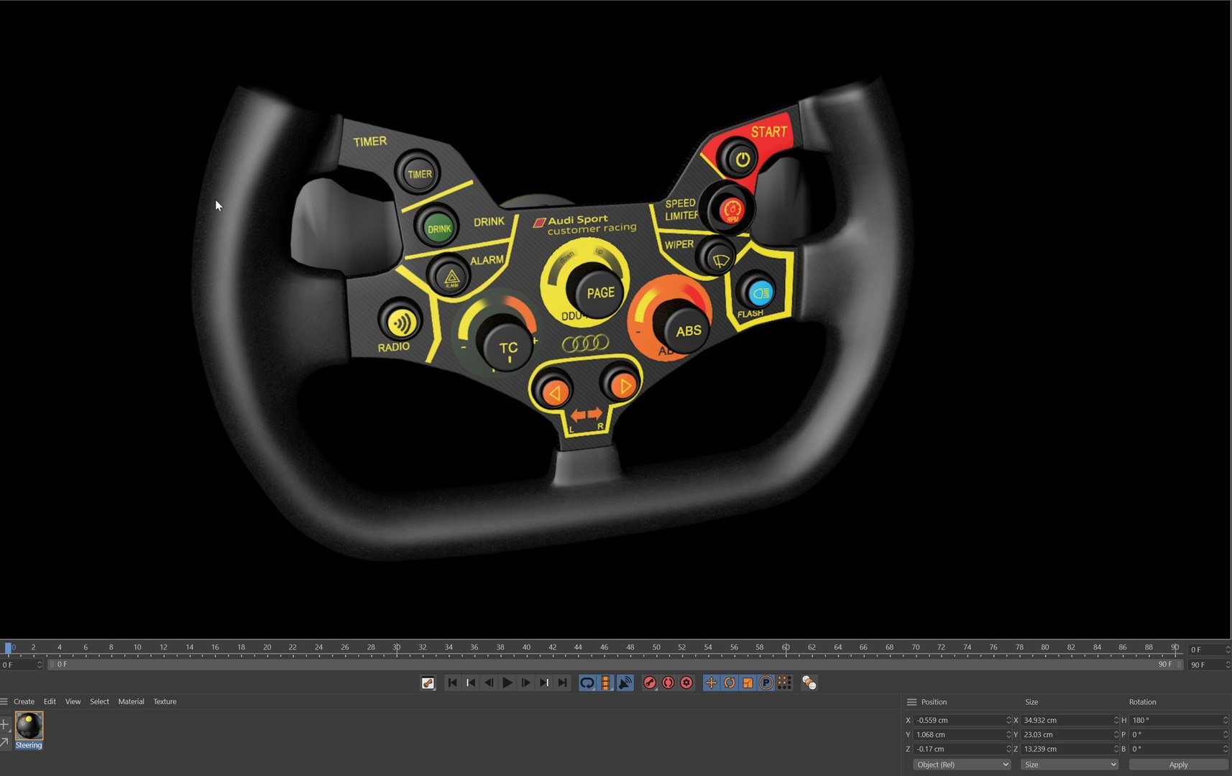Click the Apply button for coordinates
The image size is (1232, 776).
1178,765
